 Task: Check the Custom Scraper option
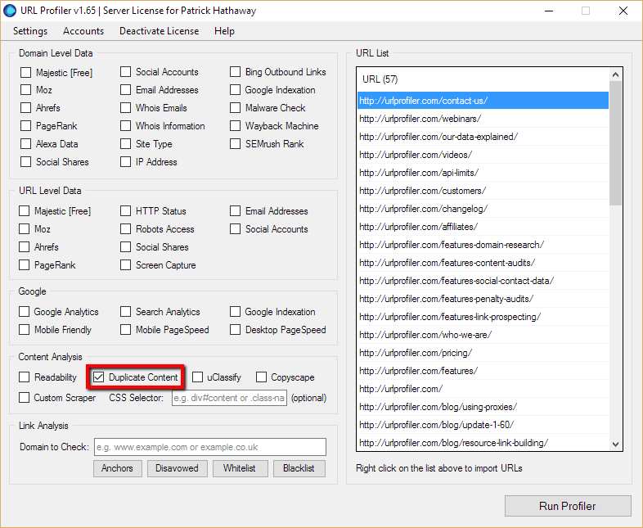(25, 398)
